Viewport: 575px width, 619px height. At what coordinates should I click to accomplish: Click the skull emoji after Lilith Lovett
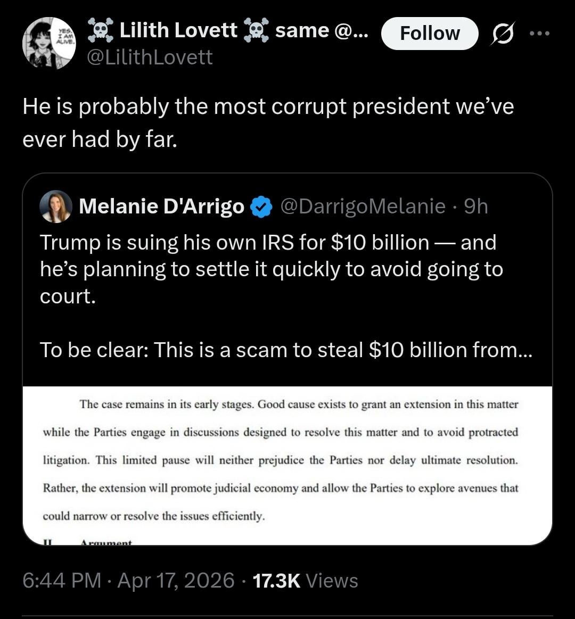pyautogui.click(x=254, y=31)
